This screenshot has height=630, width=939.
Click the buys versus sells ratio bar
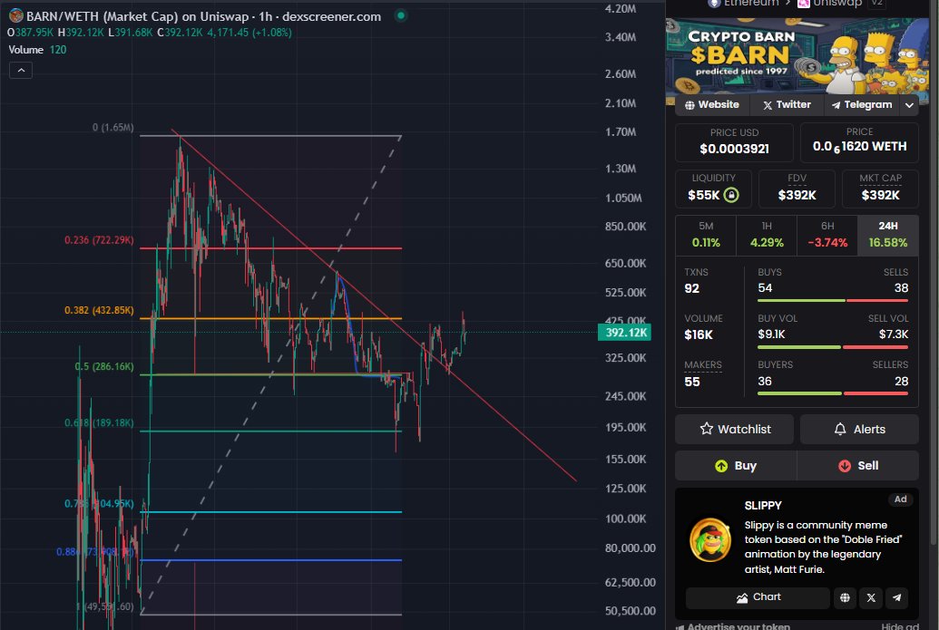click(x=833, y=300)
